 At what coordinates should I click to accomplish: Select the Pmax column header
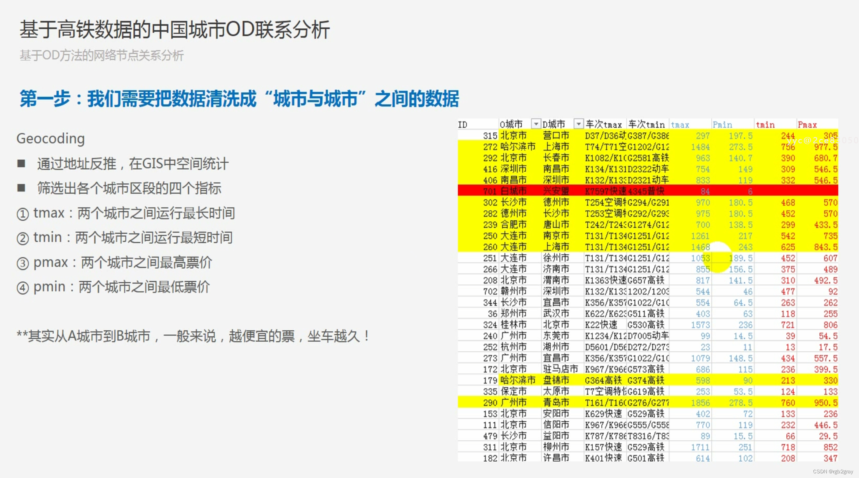tap(807, 125)
